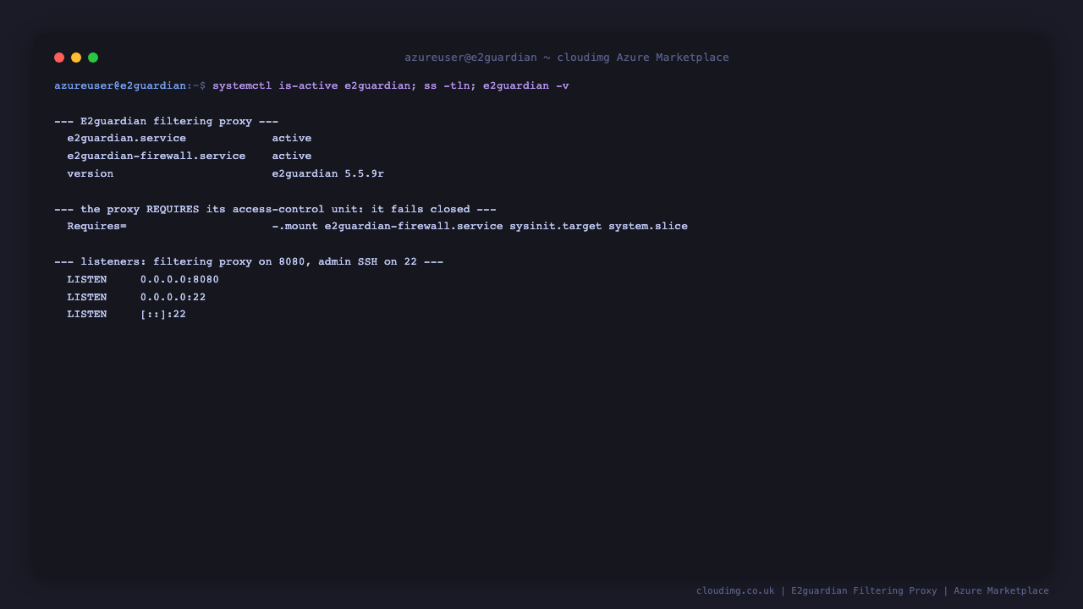
Task: Click the 0.0.0.0:22 listener address
Action: 173,297
